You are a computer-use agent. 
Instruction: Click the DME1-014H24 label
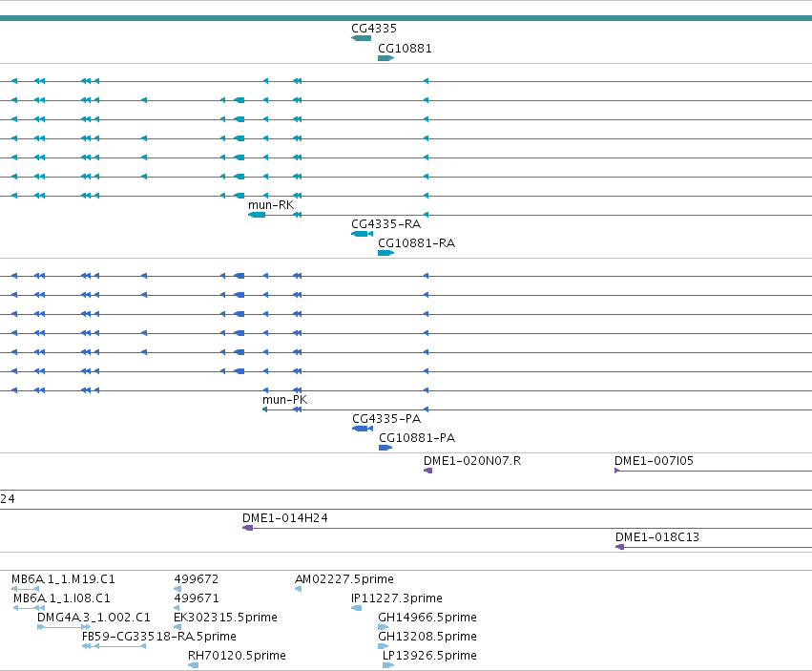tap(285, 518)
